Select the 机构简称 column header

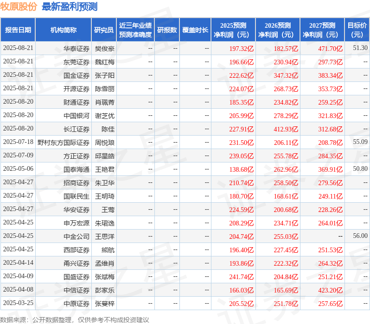tap(63, 30)
